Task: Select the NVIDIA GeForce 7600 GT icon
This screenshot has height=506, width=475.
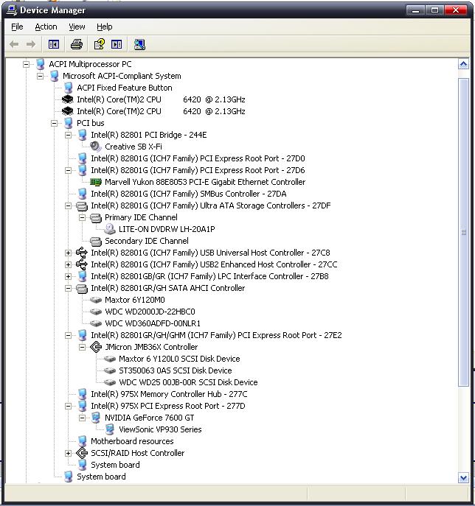Action: [96, 418]
